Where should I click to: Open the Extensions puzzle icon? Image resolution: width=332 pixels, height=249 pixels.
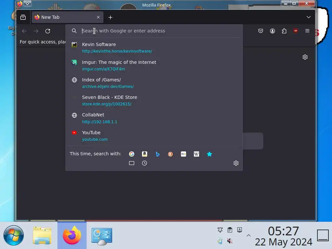click(284, 31)
